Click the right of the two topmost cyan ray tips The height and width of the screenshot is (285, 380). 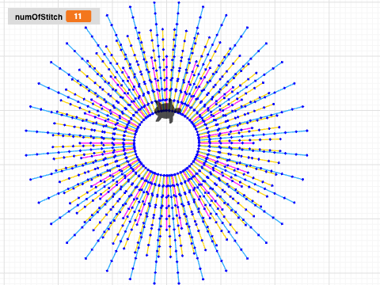[179, 2]
